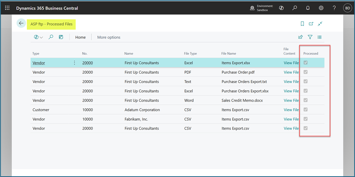
Task: Click the search magnifier in the top bar
Action: click(294, 8)
